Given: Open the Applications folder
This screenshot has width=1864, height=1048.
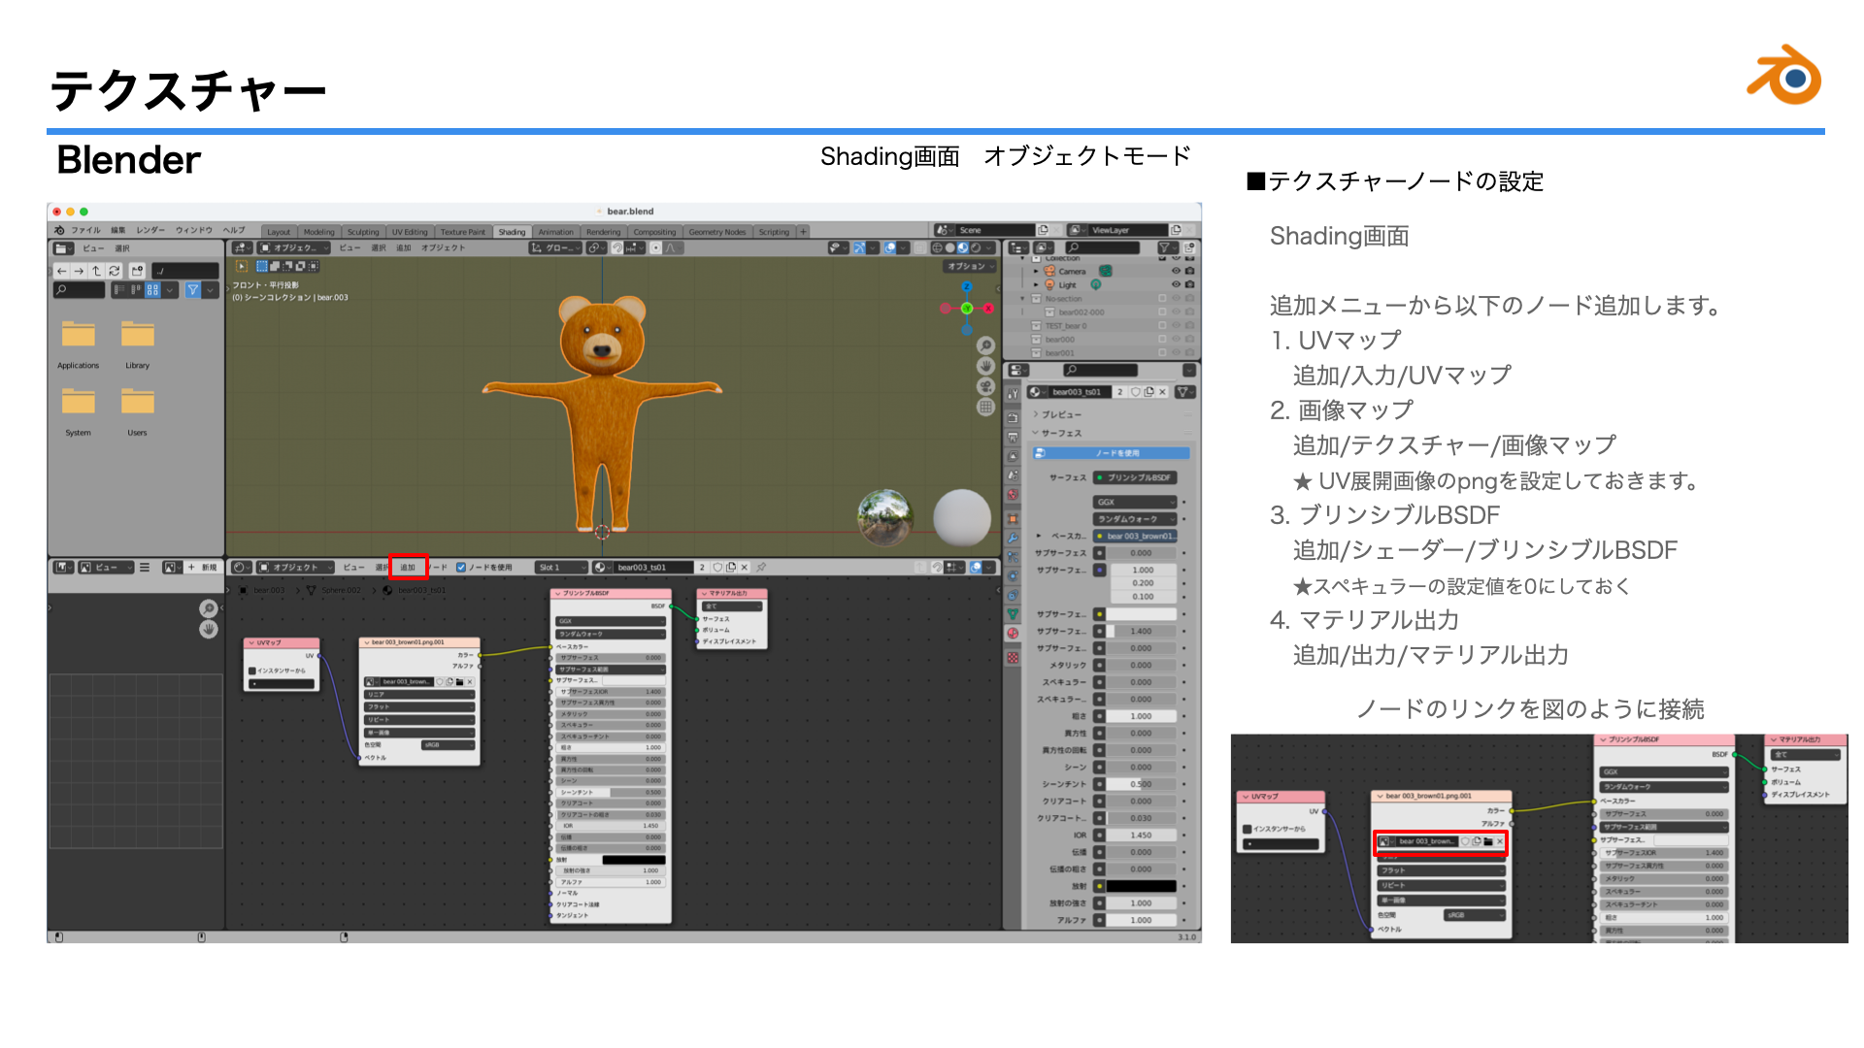Looking at the screenshot, I should click(x=78, y=343).
